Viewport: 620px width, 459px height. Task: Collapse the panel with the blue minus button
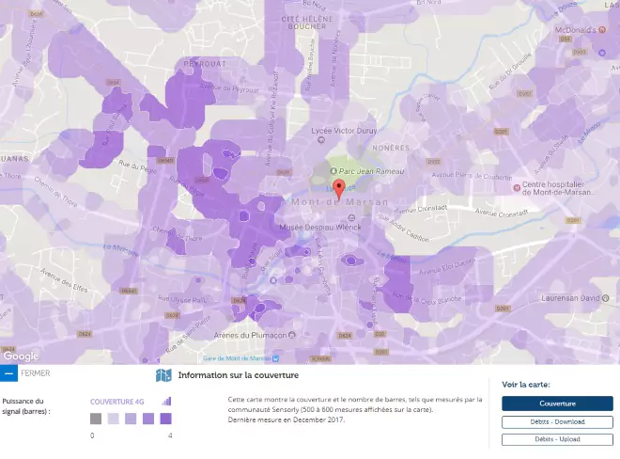pyautogui.click(x=8, y=373)
